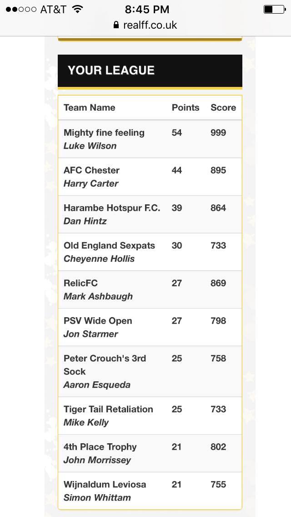
Task: Open Peter Crouch's 3rd Sock team
Action: click(x=150, y=371)
